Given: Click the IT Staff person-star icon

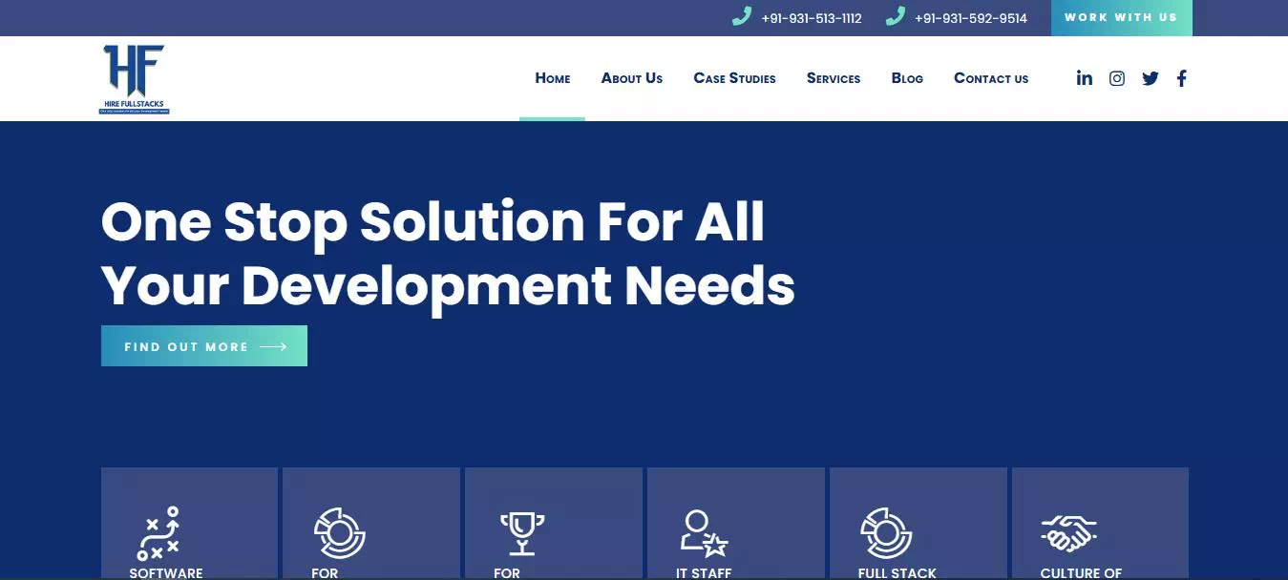Looking at the screenshot, I should tap(704, 533).
